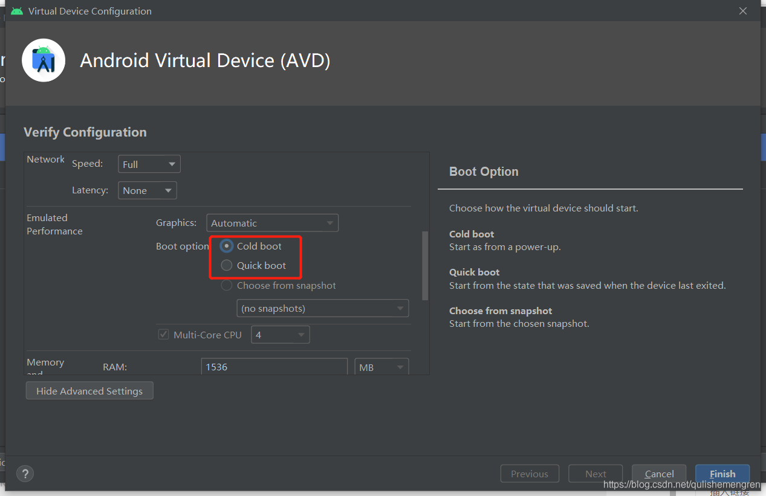Open the Graphics Automatic dropdown
This screenshot has height=496, width=766.
coord(272,223)
